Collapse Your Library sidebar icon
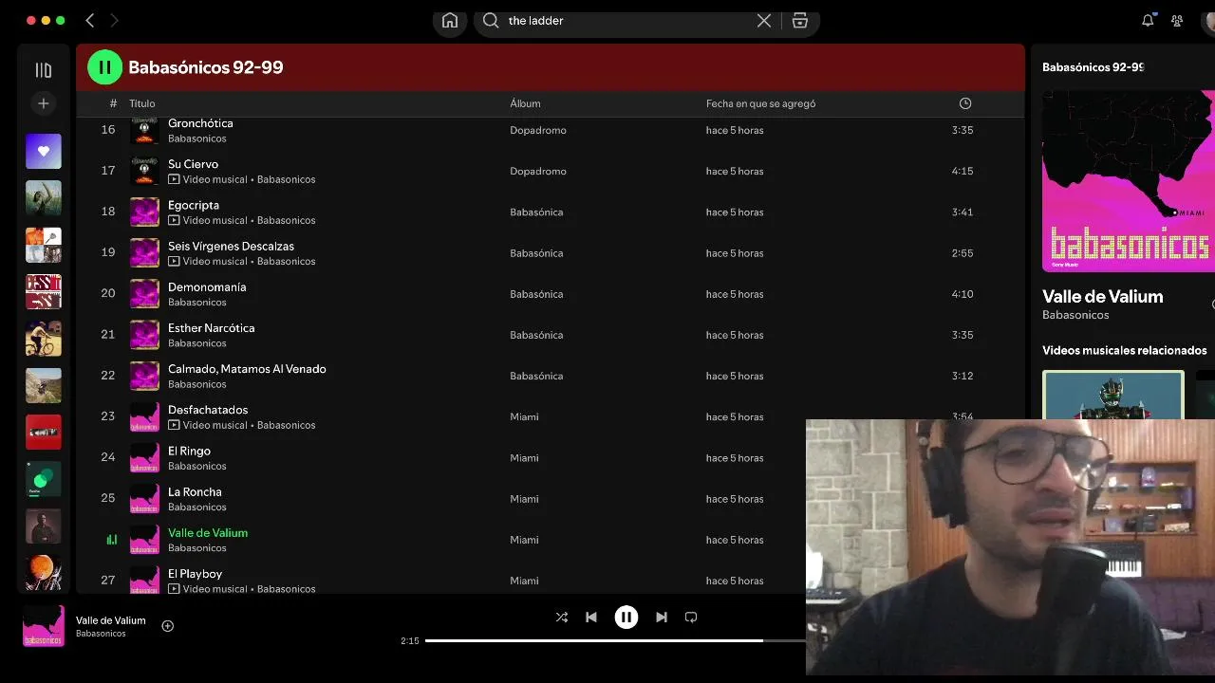 (x=43, y=70)
